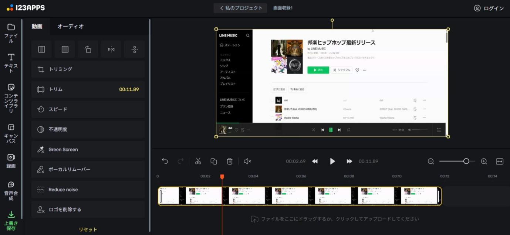The height and width of the screenshot is (235, 510).
Task: Open the 音声合成 text-to-speech tool
Action: click(11, 191)
